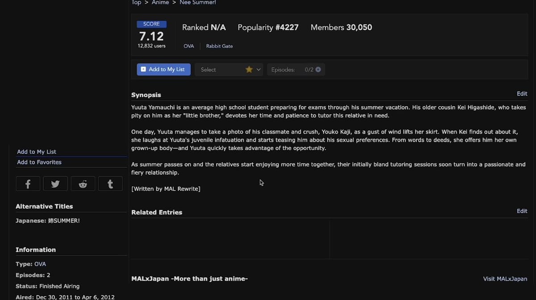Share the page on Reddit

[83, 184]
